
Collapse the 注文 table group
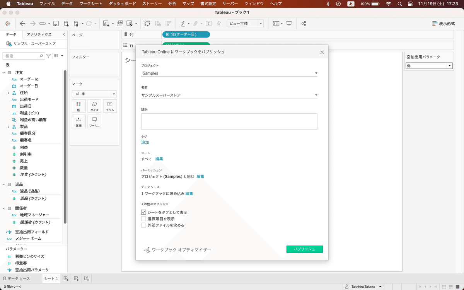4,72
